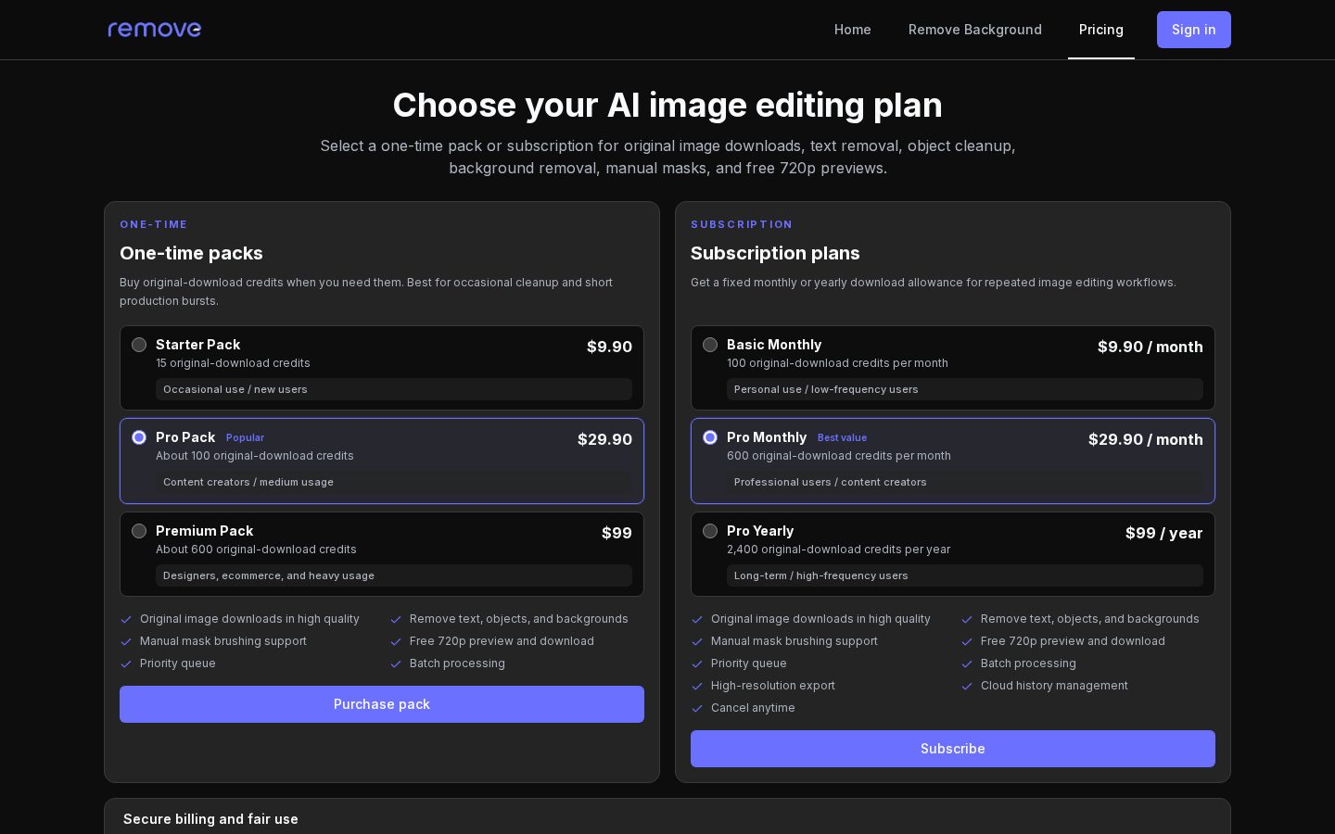Click the Purchase pack button

coord(382,704)
